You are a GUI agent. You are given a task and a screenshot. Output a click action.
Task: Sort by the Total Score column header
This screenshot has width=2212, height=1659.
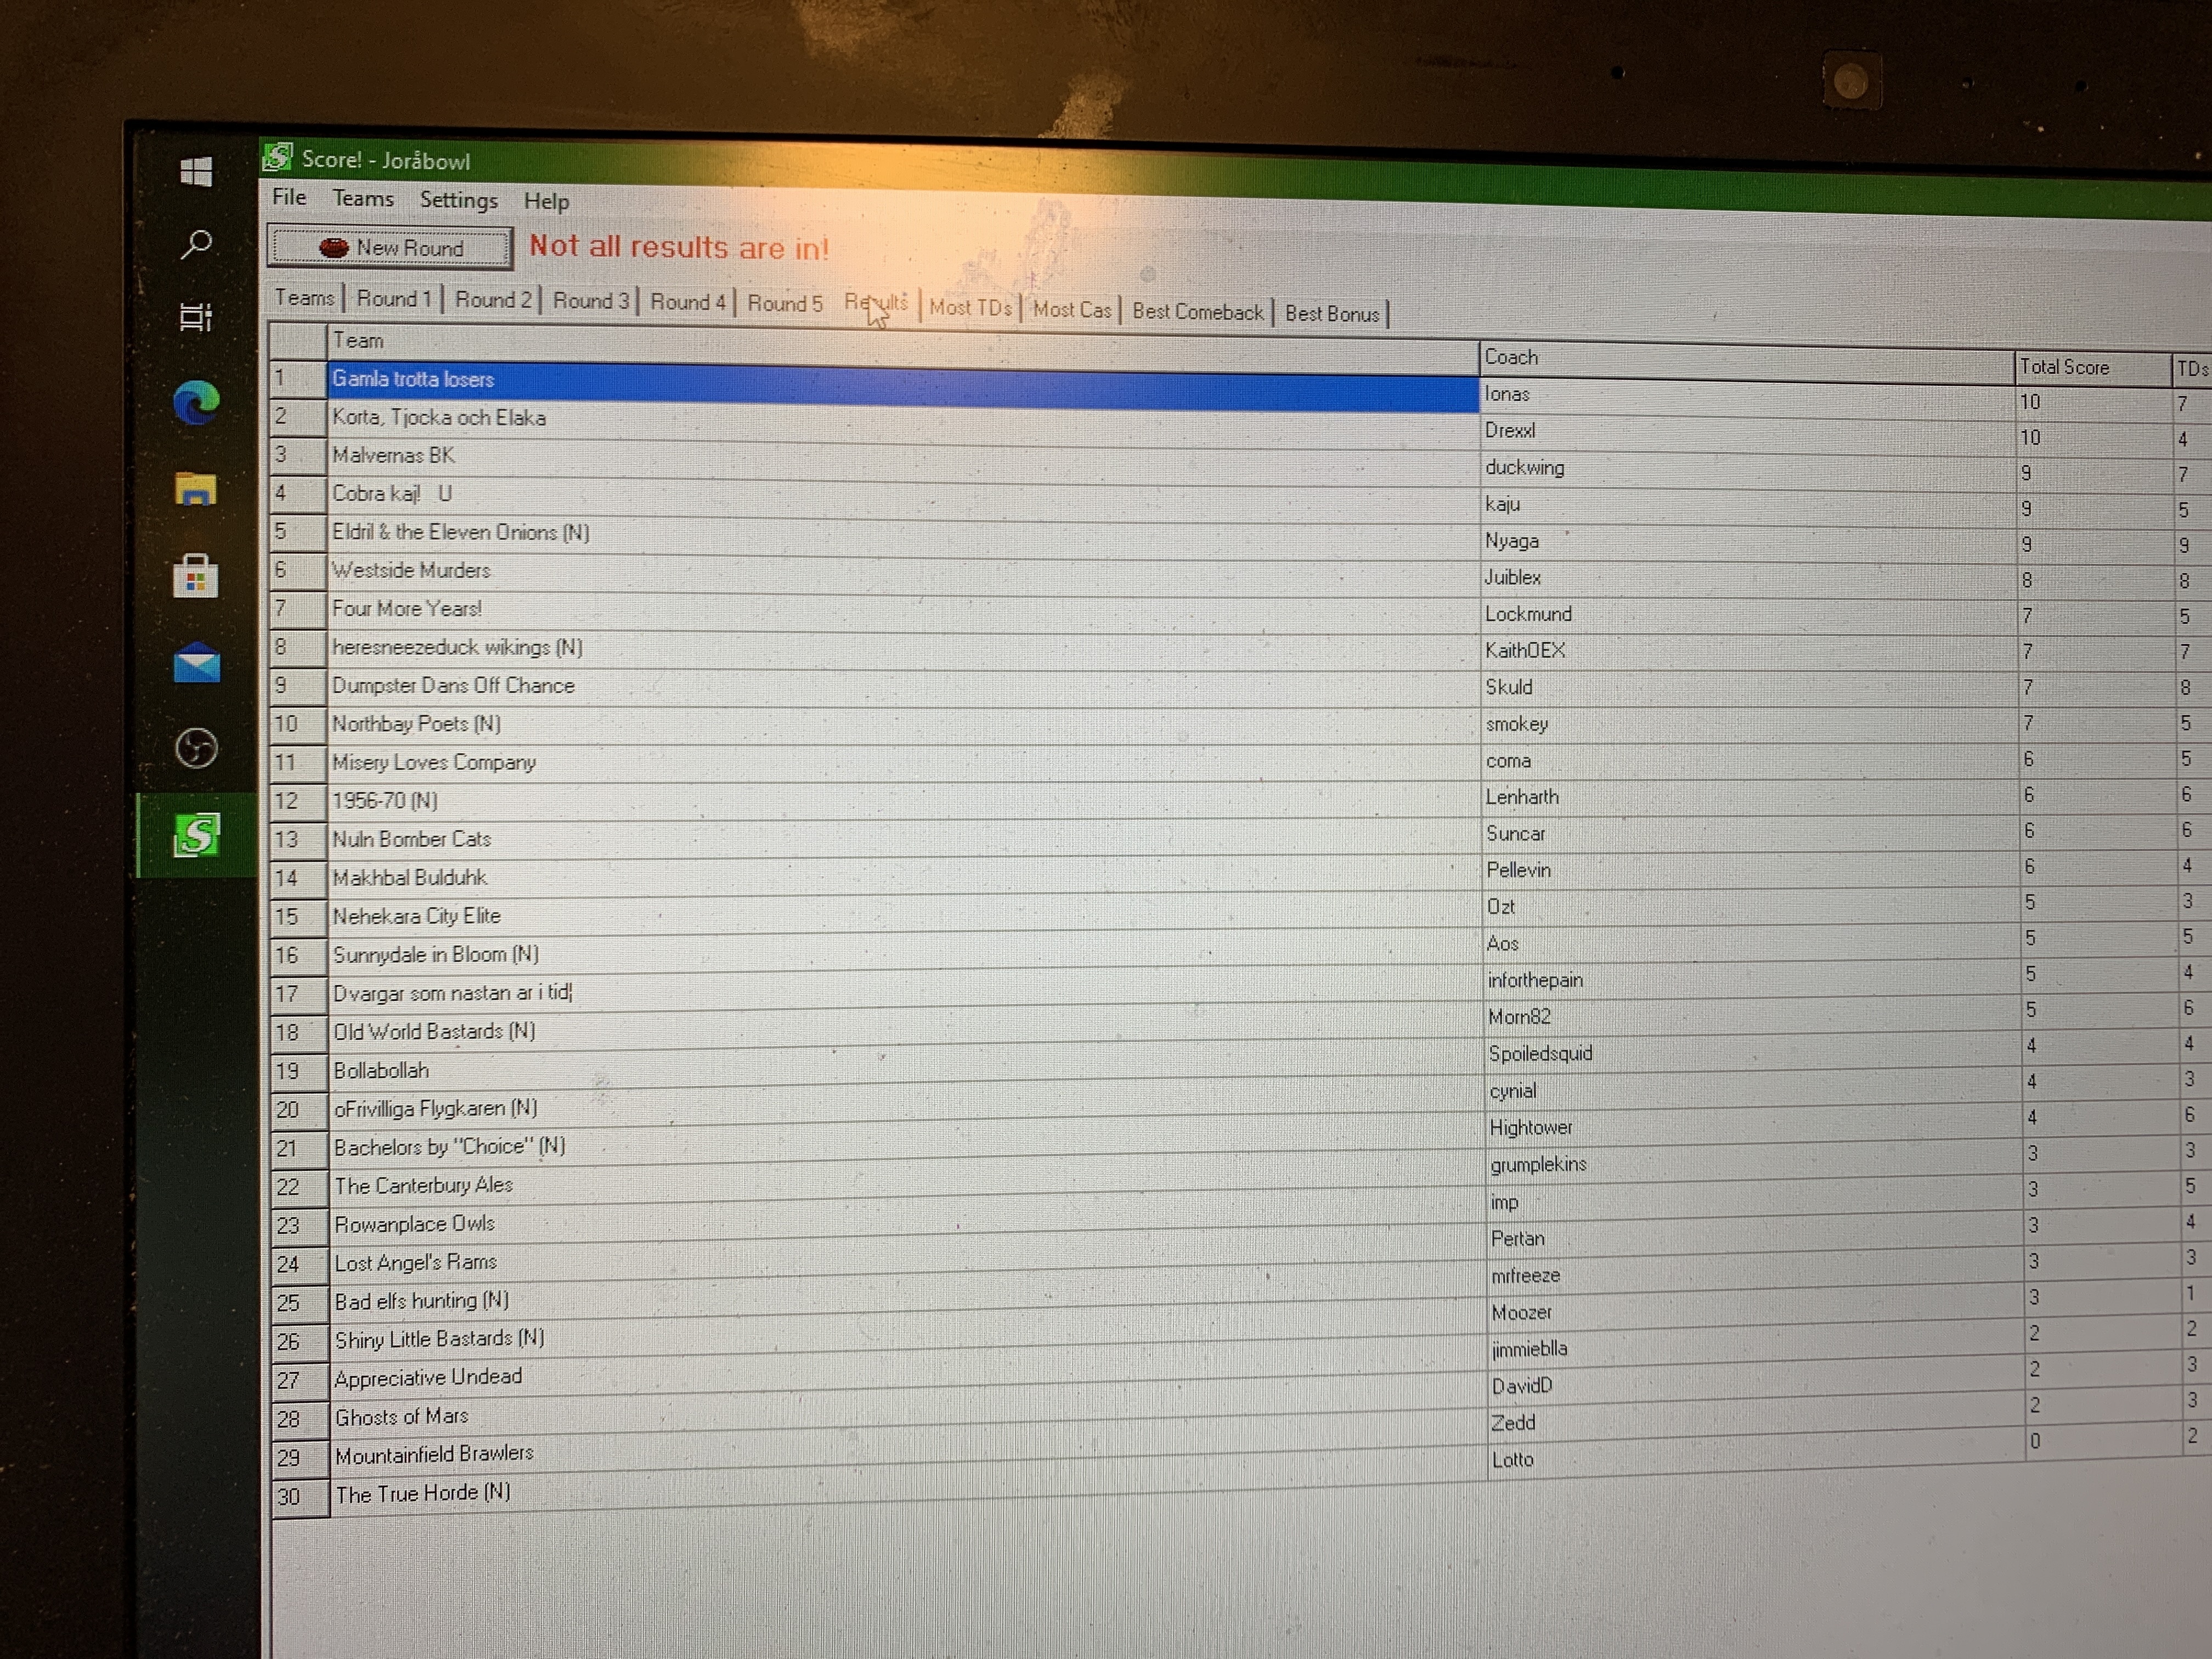click(x=2064, y=367)
